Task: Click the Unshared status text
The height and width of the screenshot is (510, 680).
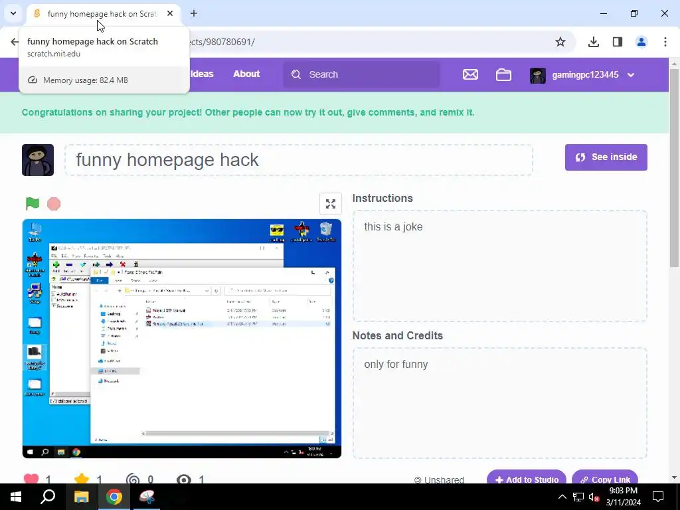Action: coord(444,479)
